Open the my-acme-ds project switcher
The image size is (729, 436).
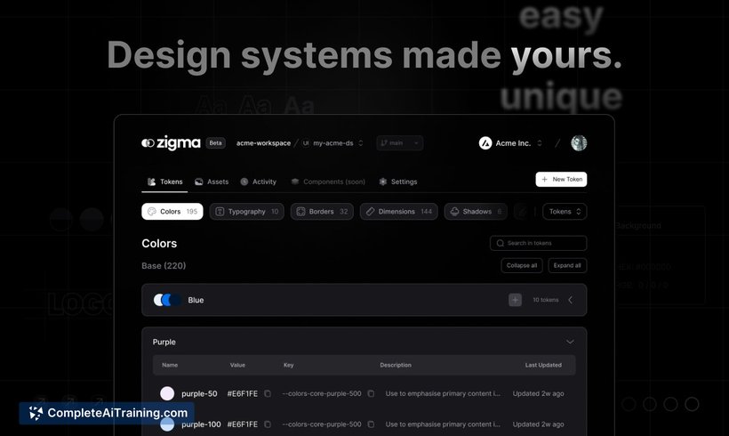332,143
